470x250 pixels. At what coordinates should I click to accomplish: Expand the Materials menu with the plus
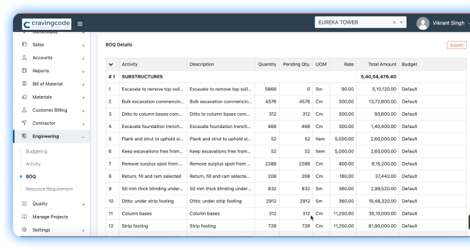(x=83, y=98)
